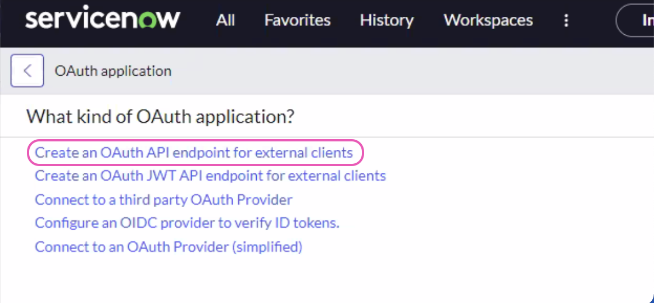
Task: Open the Workspaces menu
Action: pyautogui.click(x=488, y=21)
